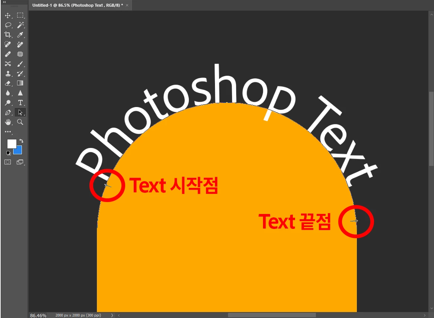Select the Horizontal Type tool
Screen dimensions: 434x318
click(x=20, y=103)
